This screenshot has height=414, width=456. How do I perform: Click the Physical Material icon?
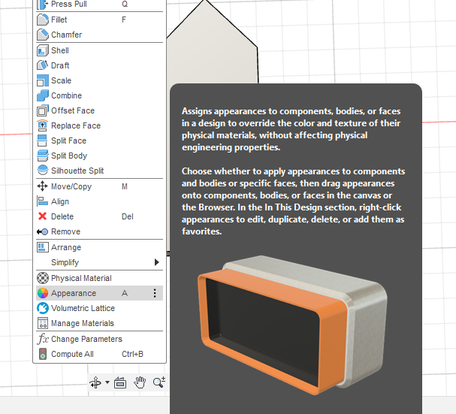[43, 278]
